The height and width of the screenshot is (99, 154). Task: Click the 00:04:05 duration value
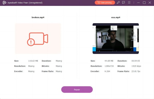pyautogui.click(x=136, y=61)
